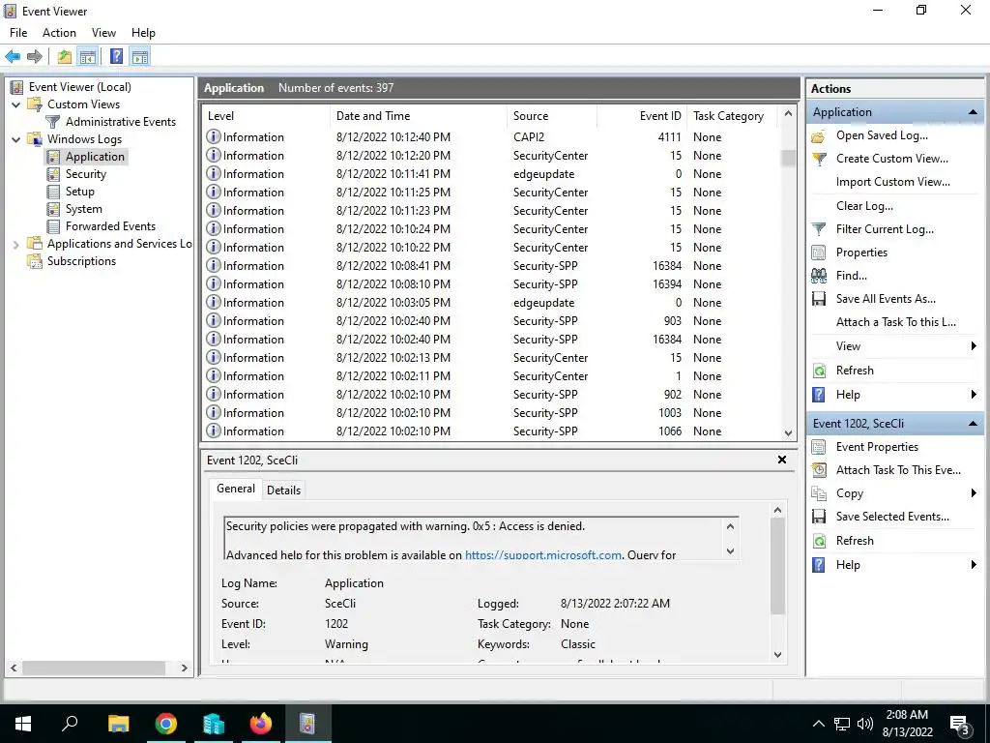Click Save Selected Events action
The width and height of the screenshot is (990, 743).
pyautogui.click(x=892, y=517)
